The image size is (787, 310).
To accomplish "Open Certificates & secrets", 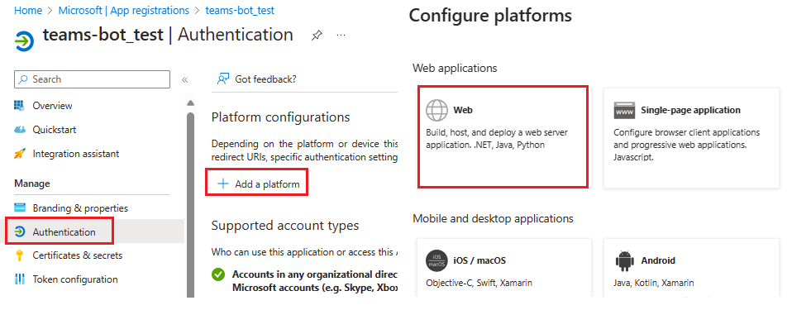I will click(78, 255).
